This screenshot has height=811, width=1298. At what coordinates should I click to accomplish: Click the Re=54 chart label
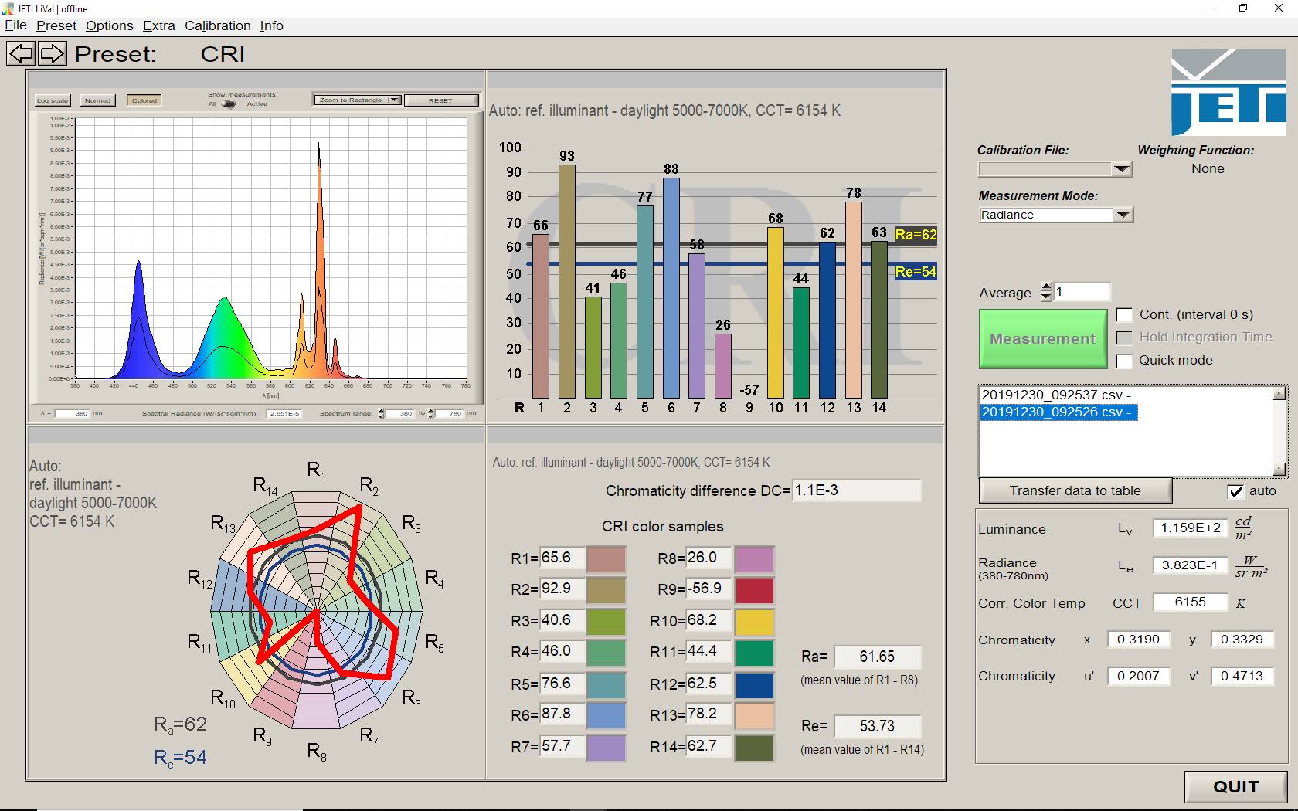(x=916, y=272)
